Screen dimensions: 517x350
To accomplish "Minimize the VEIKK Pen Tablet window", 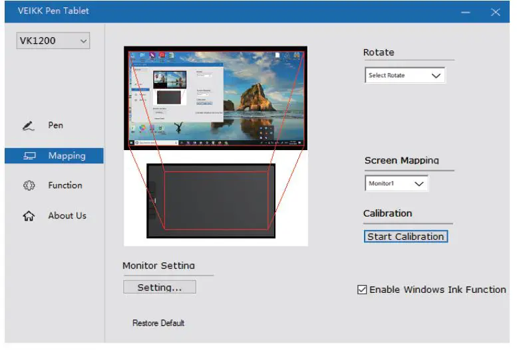I will [466, 13].
